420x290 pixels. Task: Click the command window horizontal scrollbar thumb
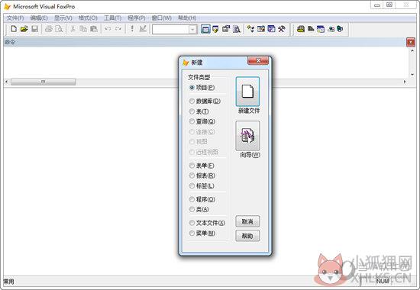43,82
